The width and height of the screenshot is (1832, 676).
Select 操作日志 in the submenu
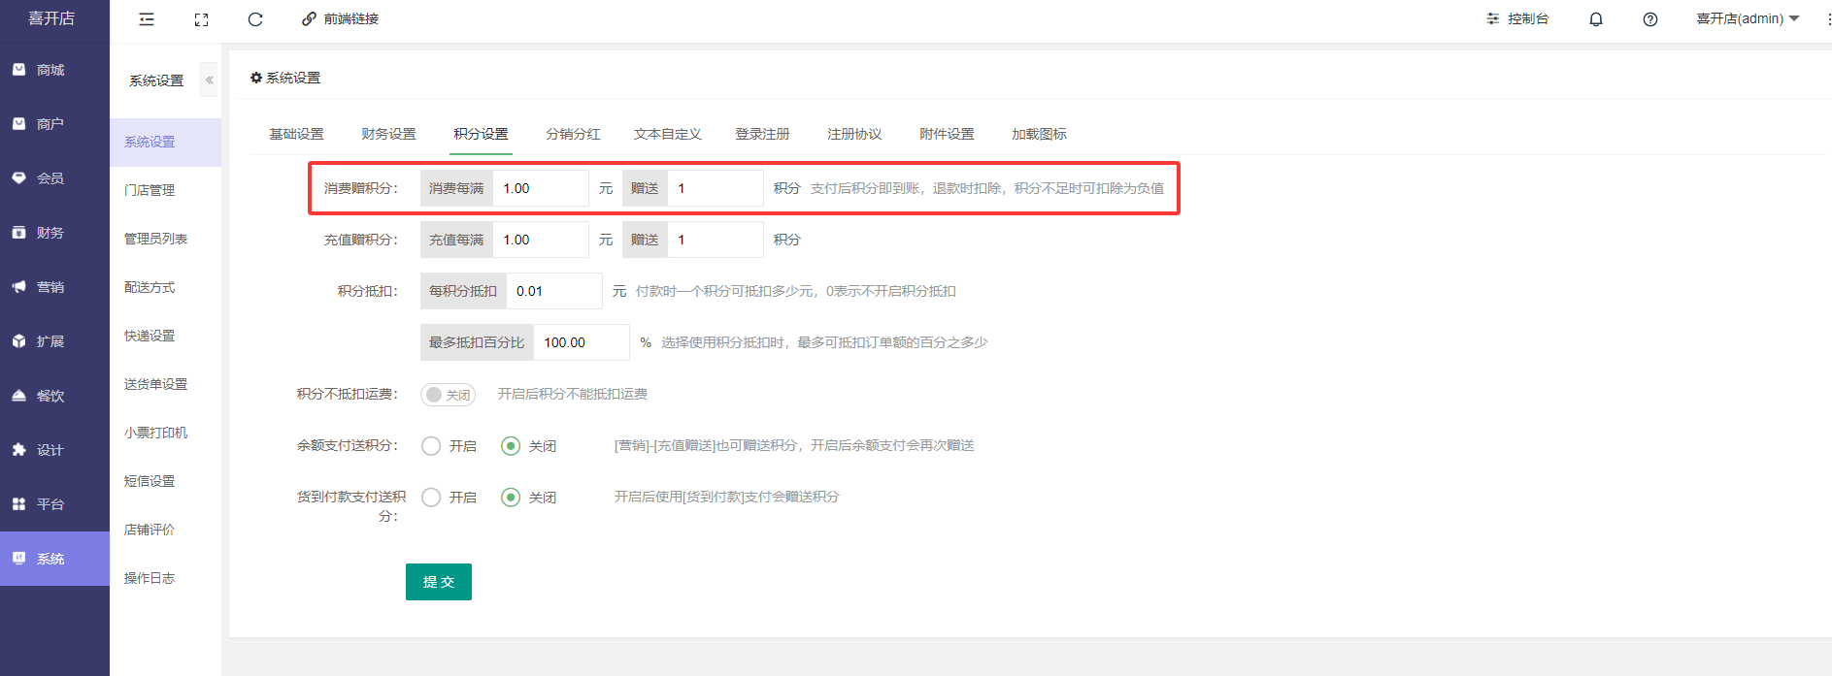[x=165, y=578]
